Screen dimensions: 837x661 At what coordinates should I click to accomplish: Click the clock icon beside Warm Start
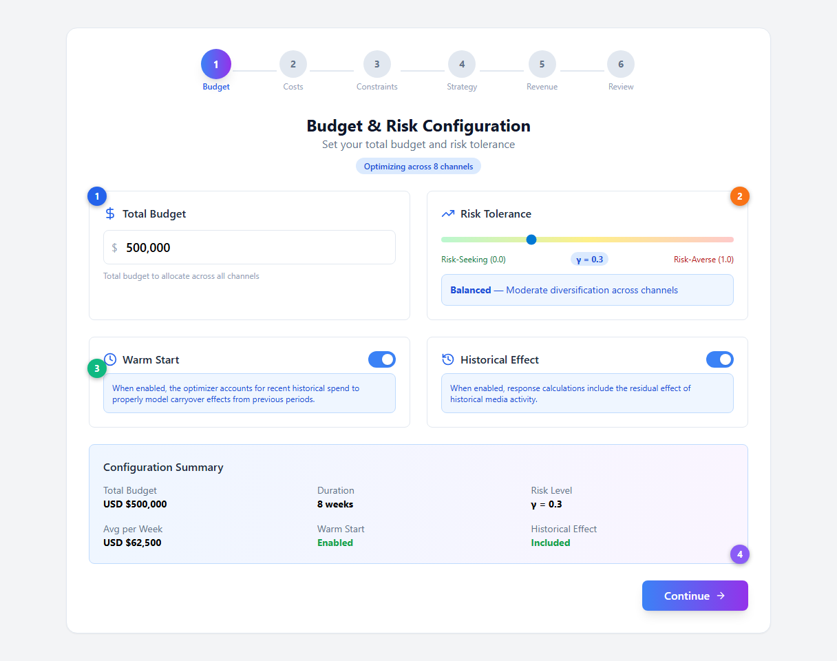pos(110,359)
